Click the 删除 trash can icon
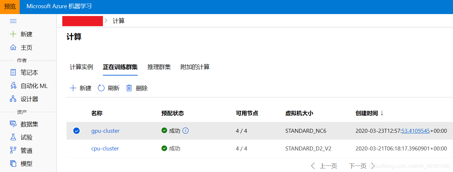The width and height of the screenshot is (453, 172). [129, 88]
